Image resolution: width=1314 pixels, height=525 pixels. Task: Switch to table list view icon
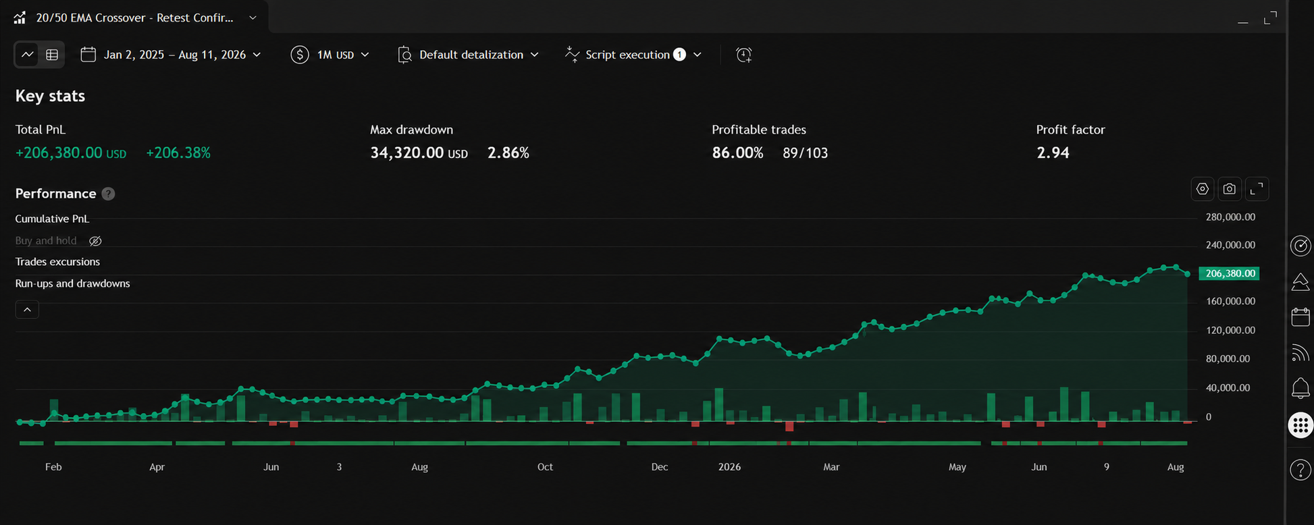(52, 55)
